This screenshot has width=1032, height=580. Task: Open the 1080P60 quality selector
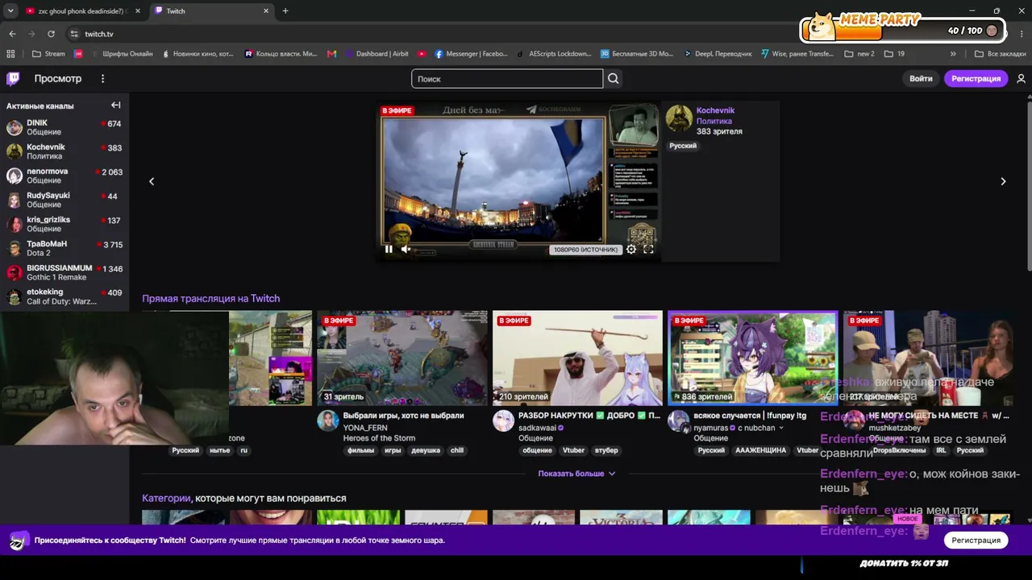pos(585,250)
